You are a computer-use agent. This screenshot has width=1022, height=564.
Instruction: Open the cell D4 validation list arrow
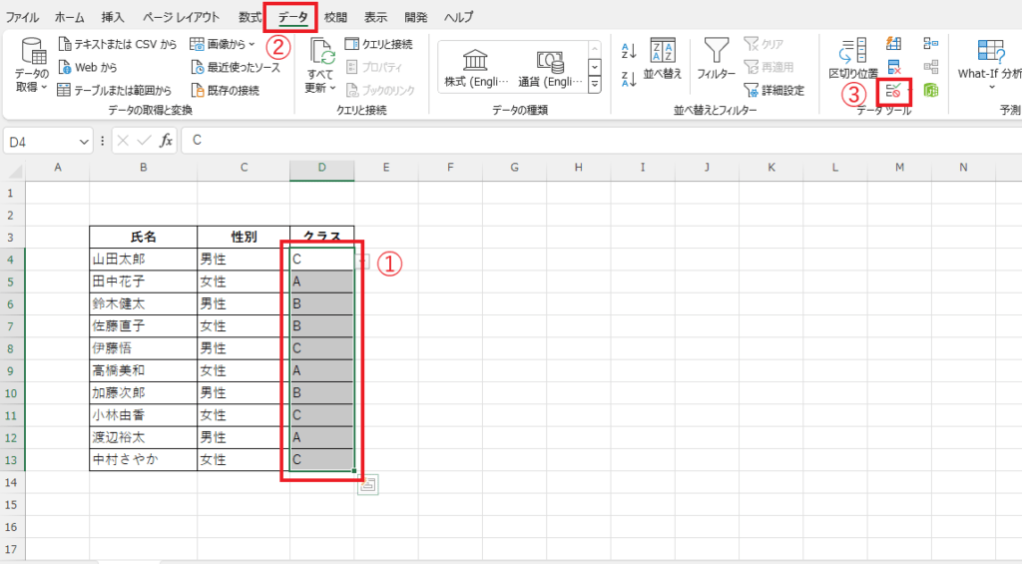pyautogui.click(x=363, y=261)
